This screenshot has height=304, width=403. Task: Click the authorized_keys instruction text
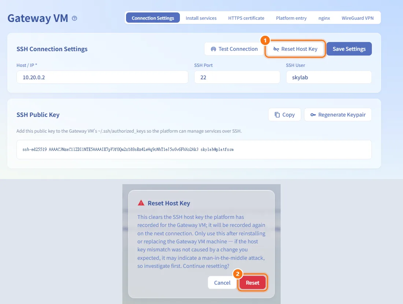click(129, 131)
